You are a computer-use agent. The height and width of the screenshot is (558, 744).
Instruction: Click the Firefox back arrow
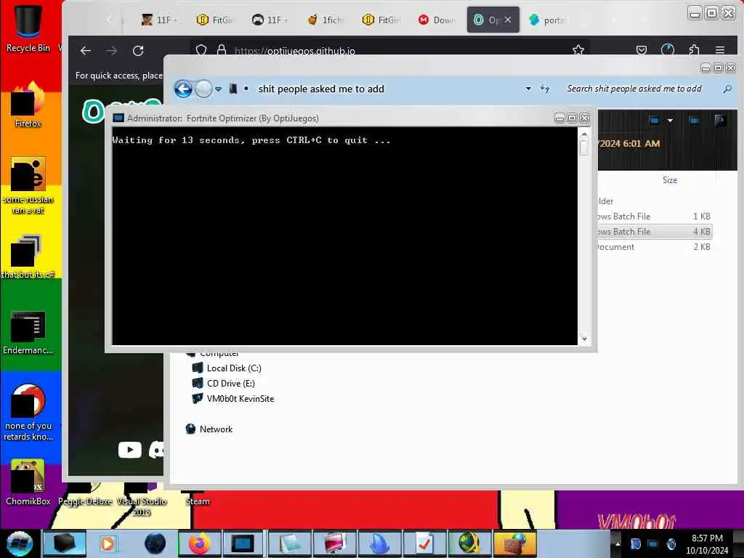point(86,51)
